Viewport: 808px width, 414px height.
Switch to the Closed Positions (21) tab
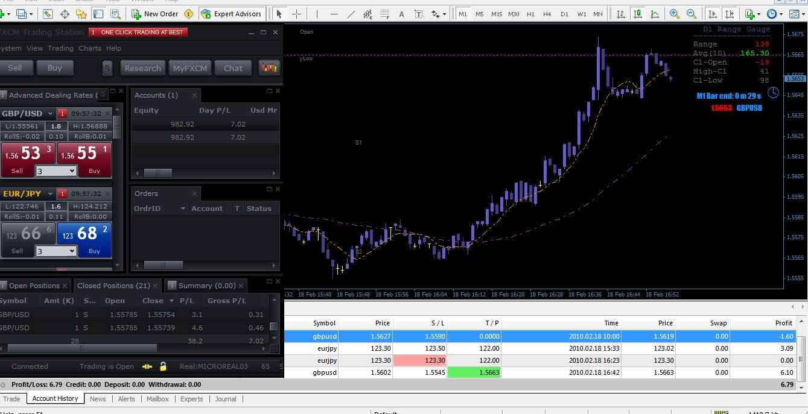click(113, 286)
